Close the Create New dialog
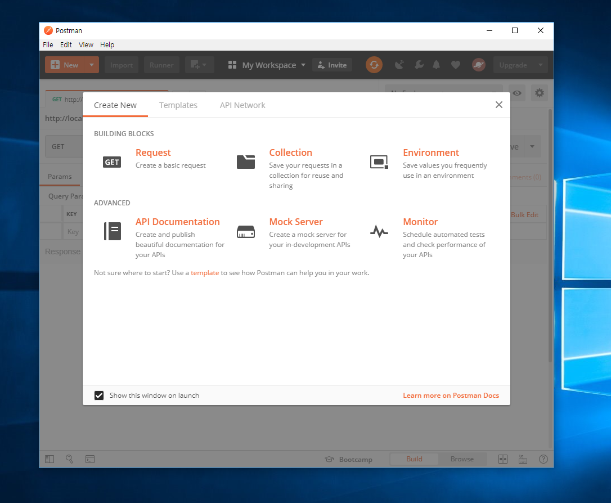This screenshot has height=503, width=611. pos(499,105)
